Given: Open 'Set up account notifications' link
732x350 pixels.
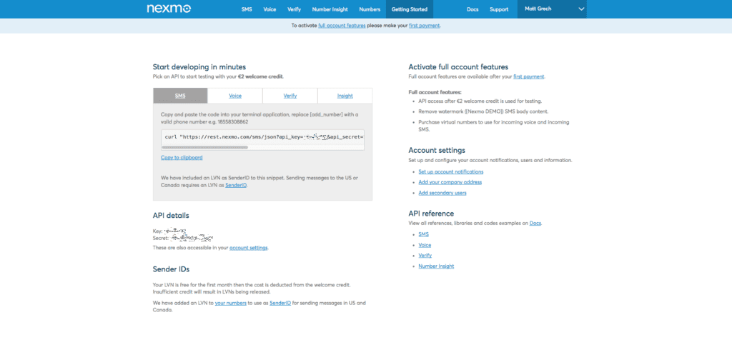Looking at the screenshot, I should click(451, 171).
